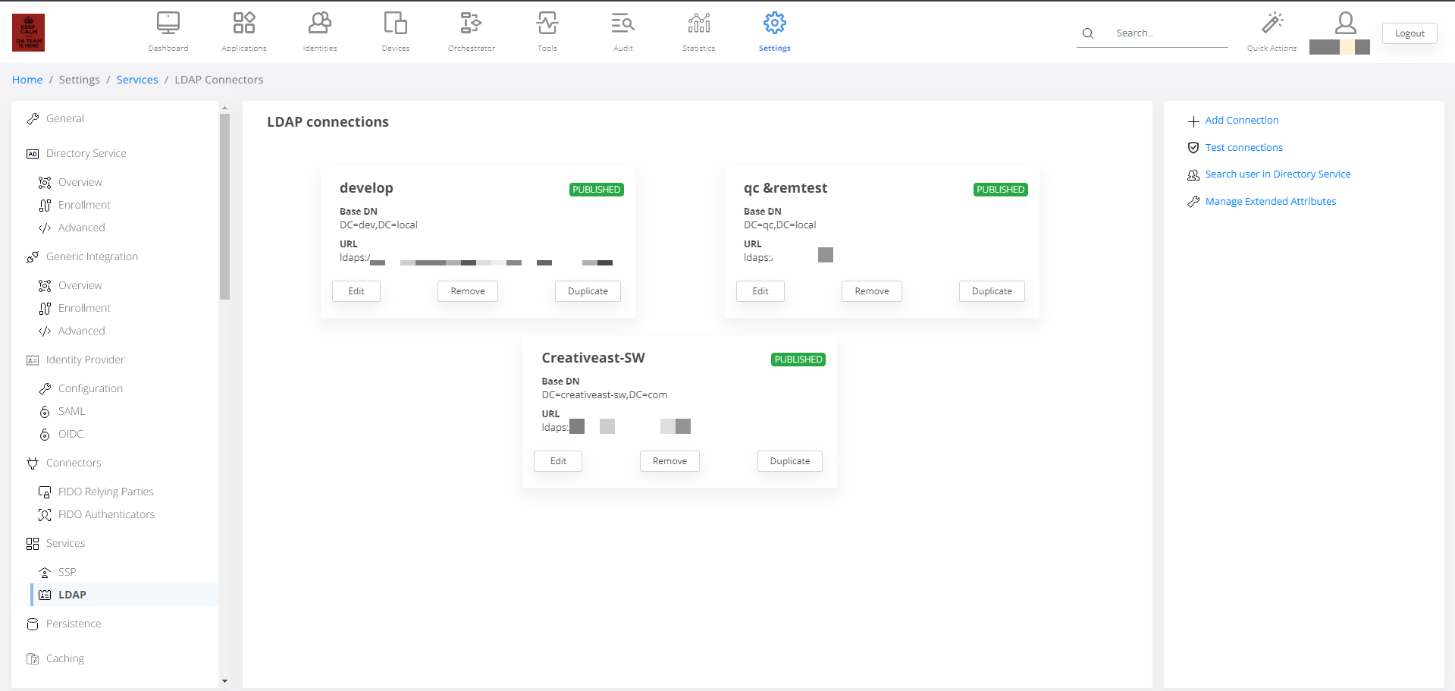1455x691 pixels.
Task: Edit the develop LDAP connection
Action: point(356,291)
